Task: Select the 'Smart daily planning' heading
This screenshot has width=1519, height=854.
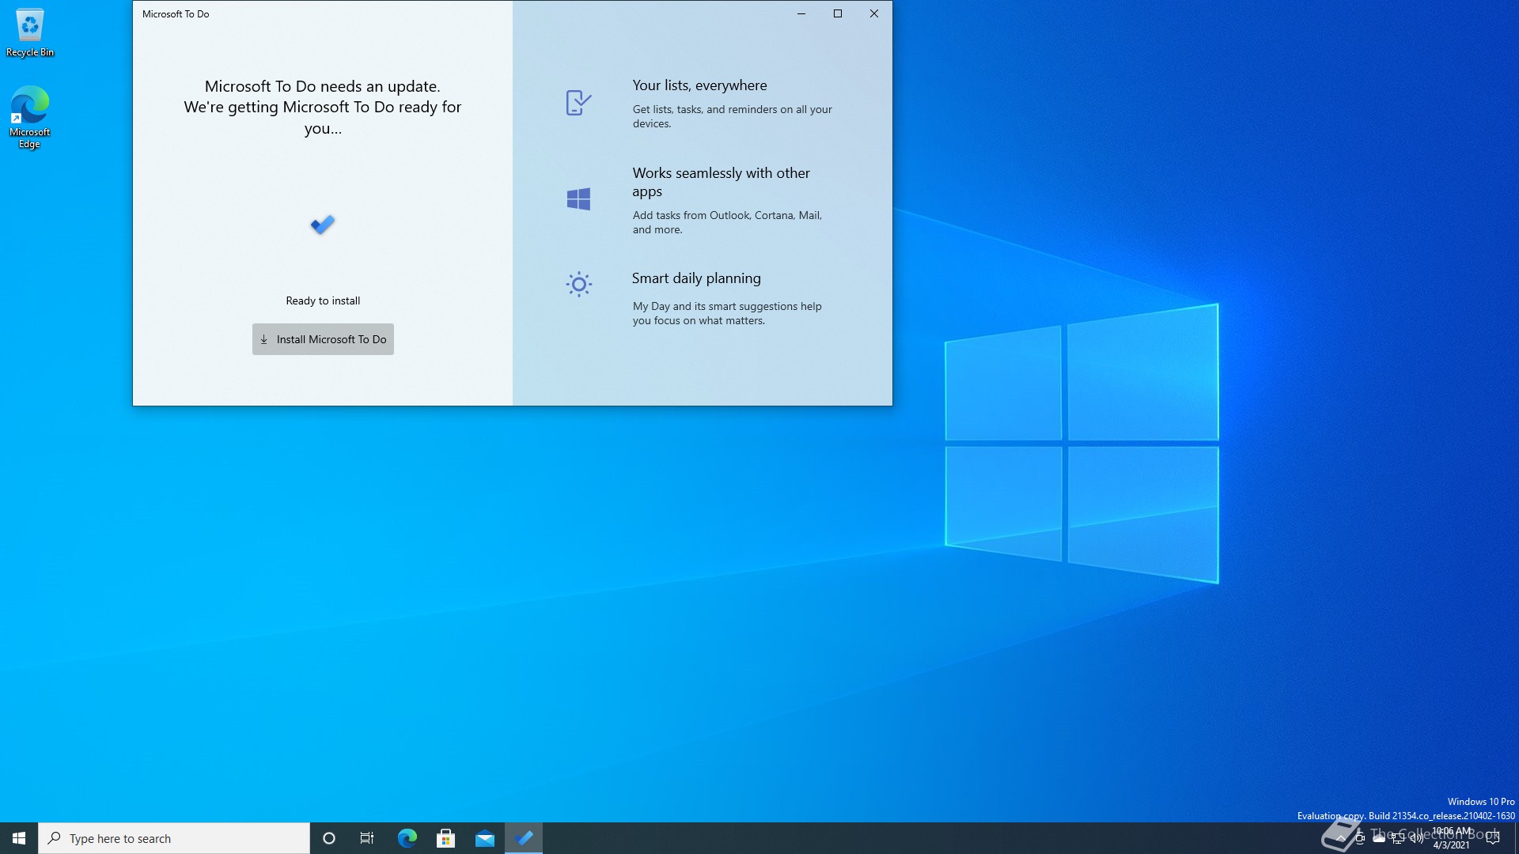Action: [696, 278]
